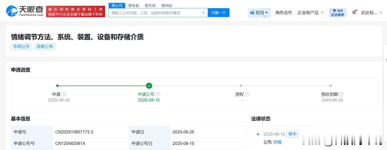Image resolution: width=387 pixels, height=150 pixels.
Task: Click the help icon beside 预估到期
Action: [341, 94]
